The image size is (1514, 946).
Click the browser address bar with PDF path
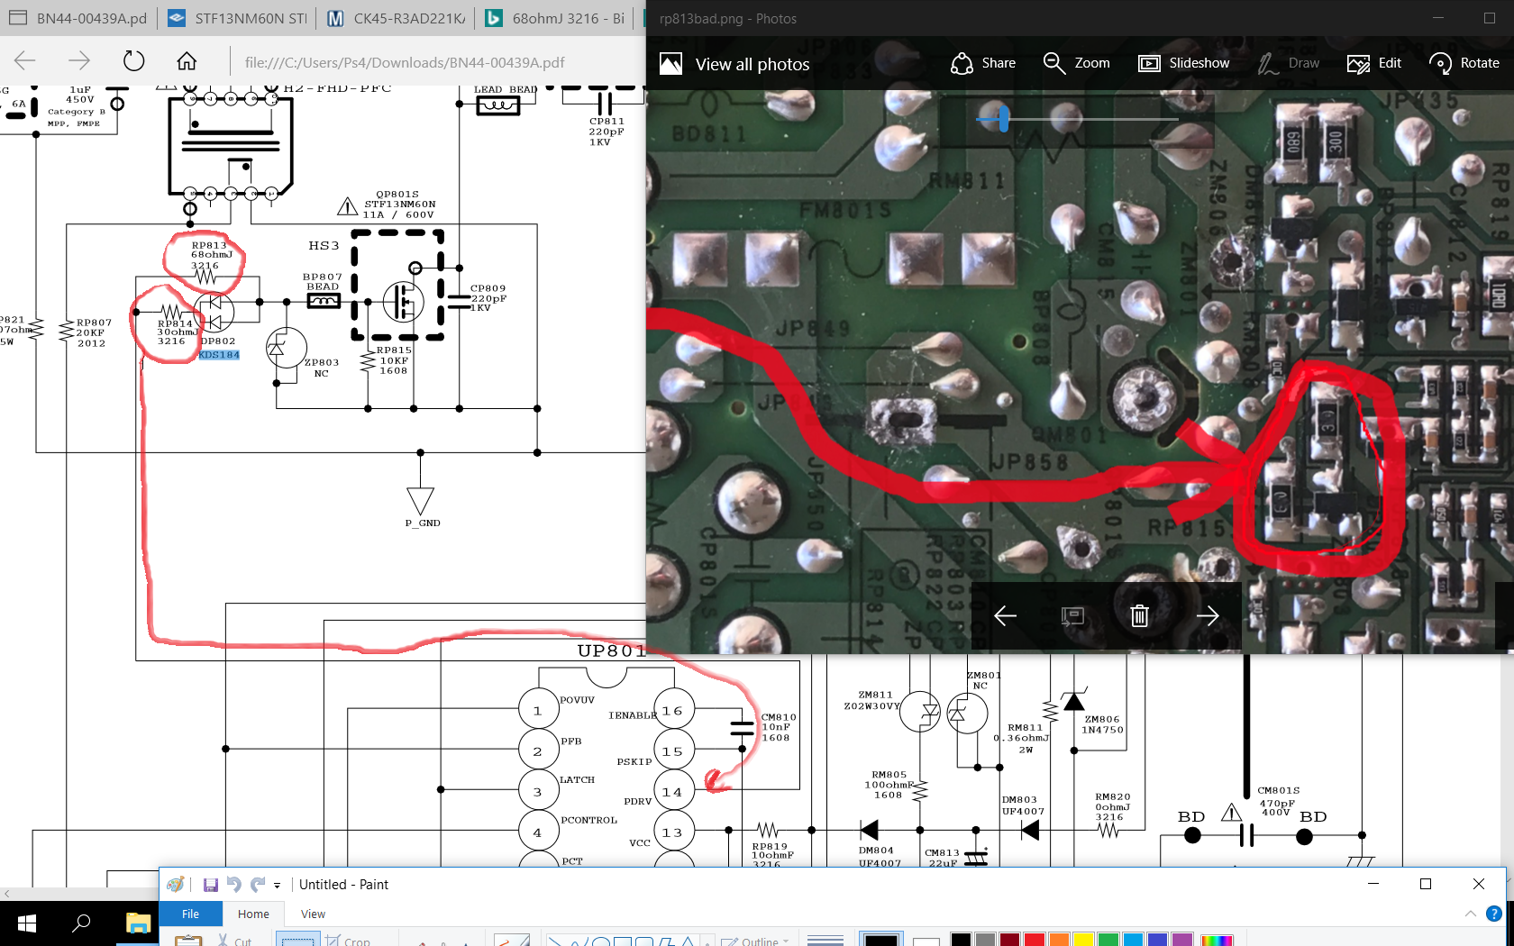(x=405, y=62)
